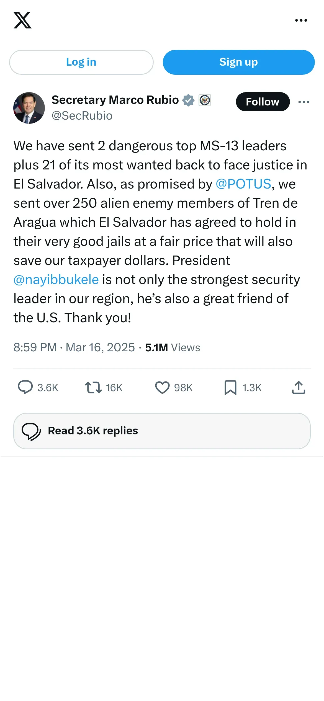This screenshot has height=701, width=324.
Task: Click the Log in button
Action: 81,62
